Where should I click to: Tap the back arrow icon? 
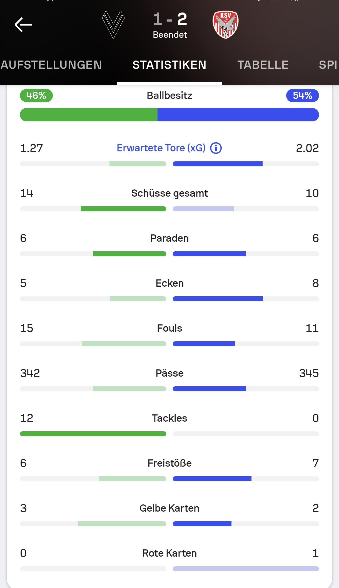click(x=23, y=25)
